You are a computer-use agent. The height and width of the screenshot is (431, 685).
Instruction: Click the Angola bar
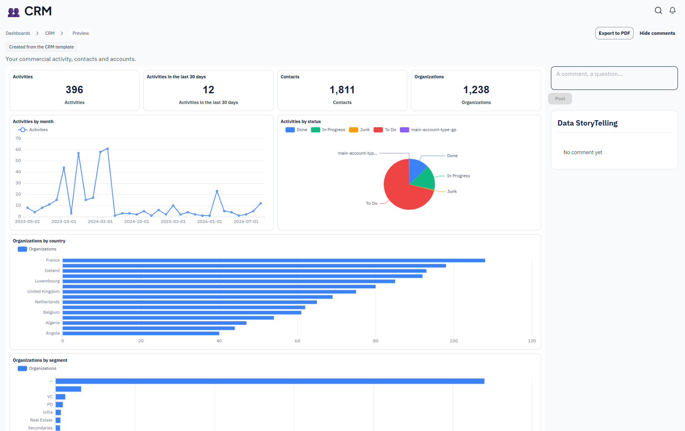[x=141, y=334]
